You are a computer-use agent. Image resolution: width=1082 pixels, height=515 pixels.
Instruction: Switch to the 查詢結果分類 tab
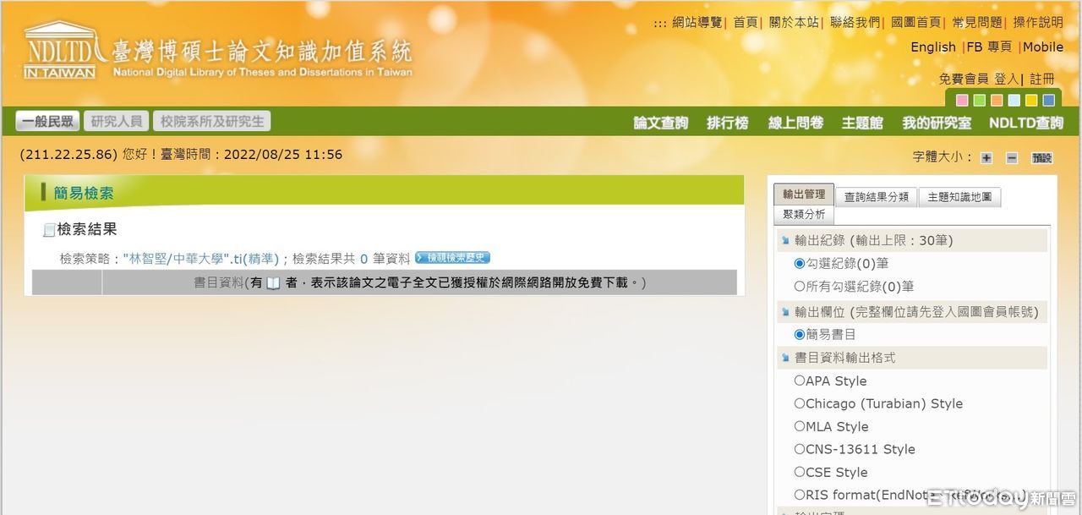[x=877, y=197]
